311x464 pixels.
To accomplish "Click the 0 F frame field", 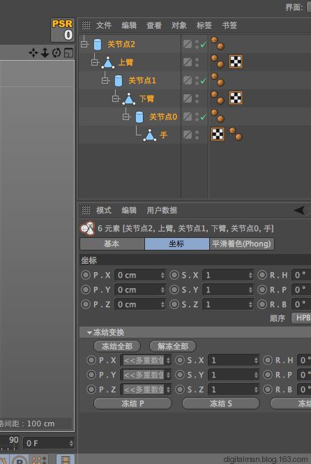I will click(x=49, y=443).
